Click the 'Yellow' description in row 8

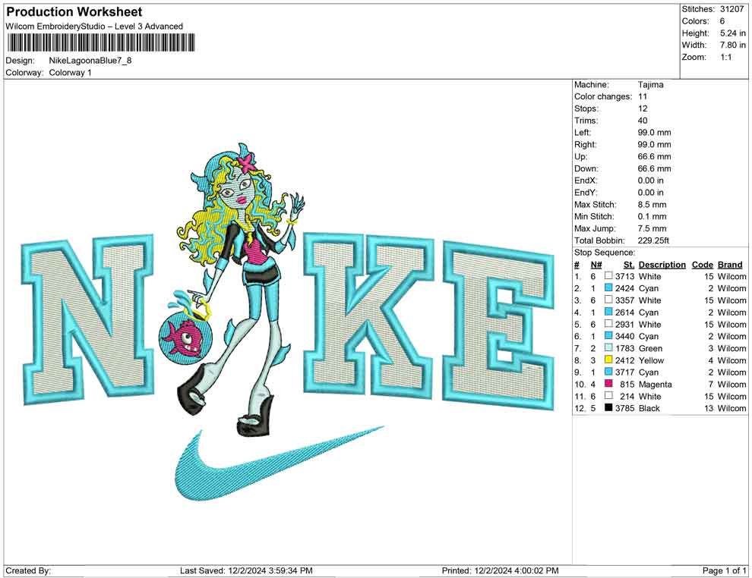(x=651, y=360)
